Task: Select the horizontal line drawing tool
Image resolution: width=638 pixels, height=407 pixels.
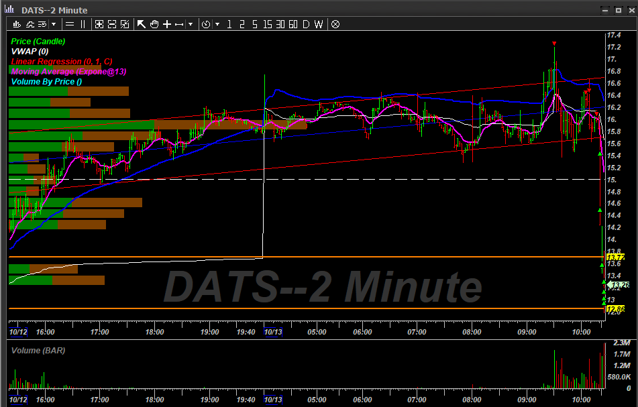Action: pyautogui.click(x=178, y=24)
